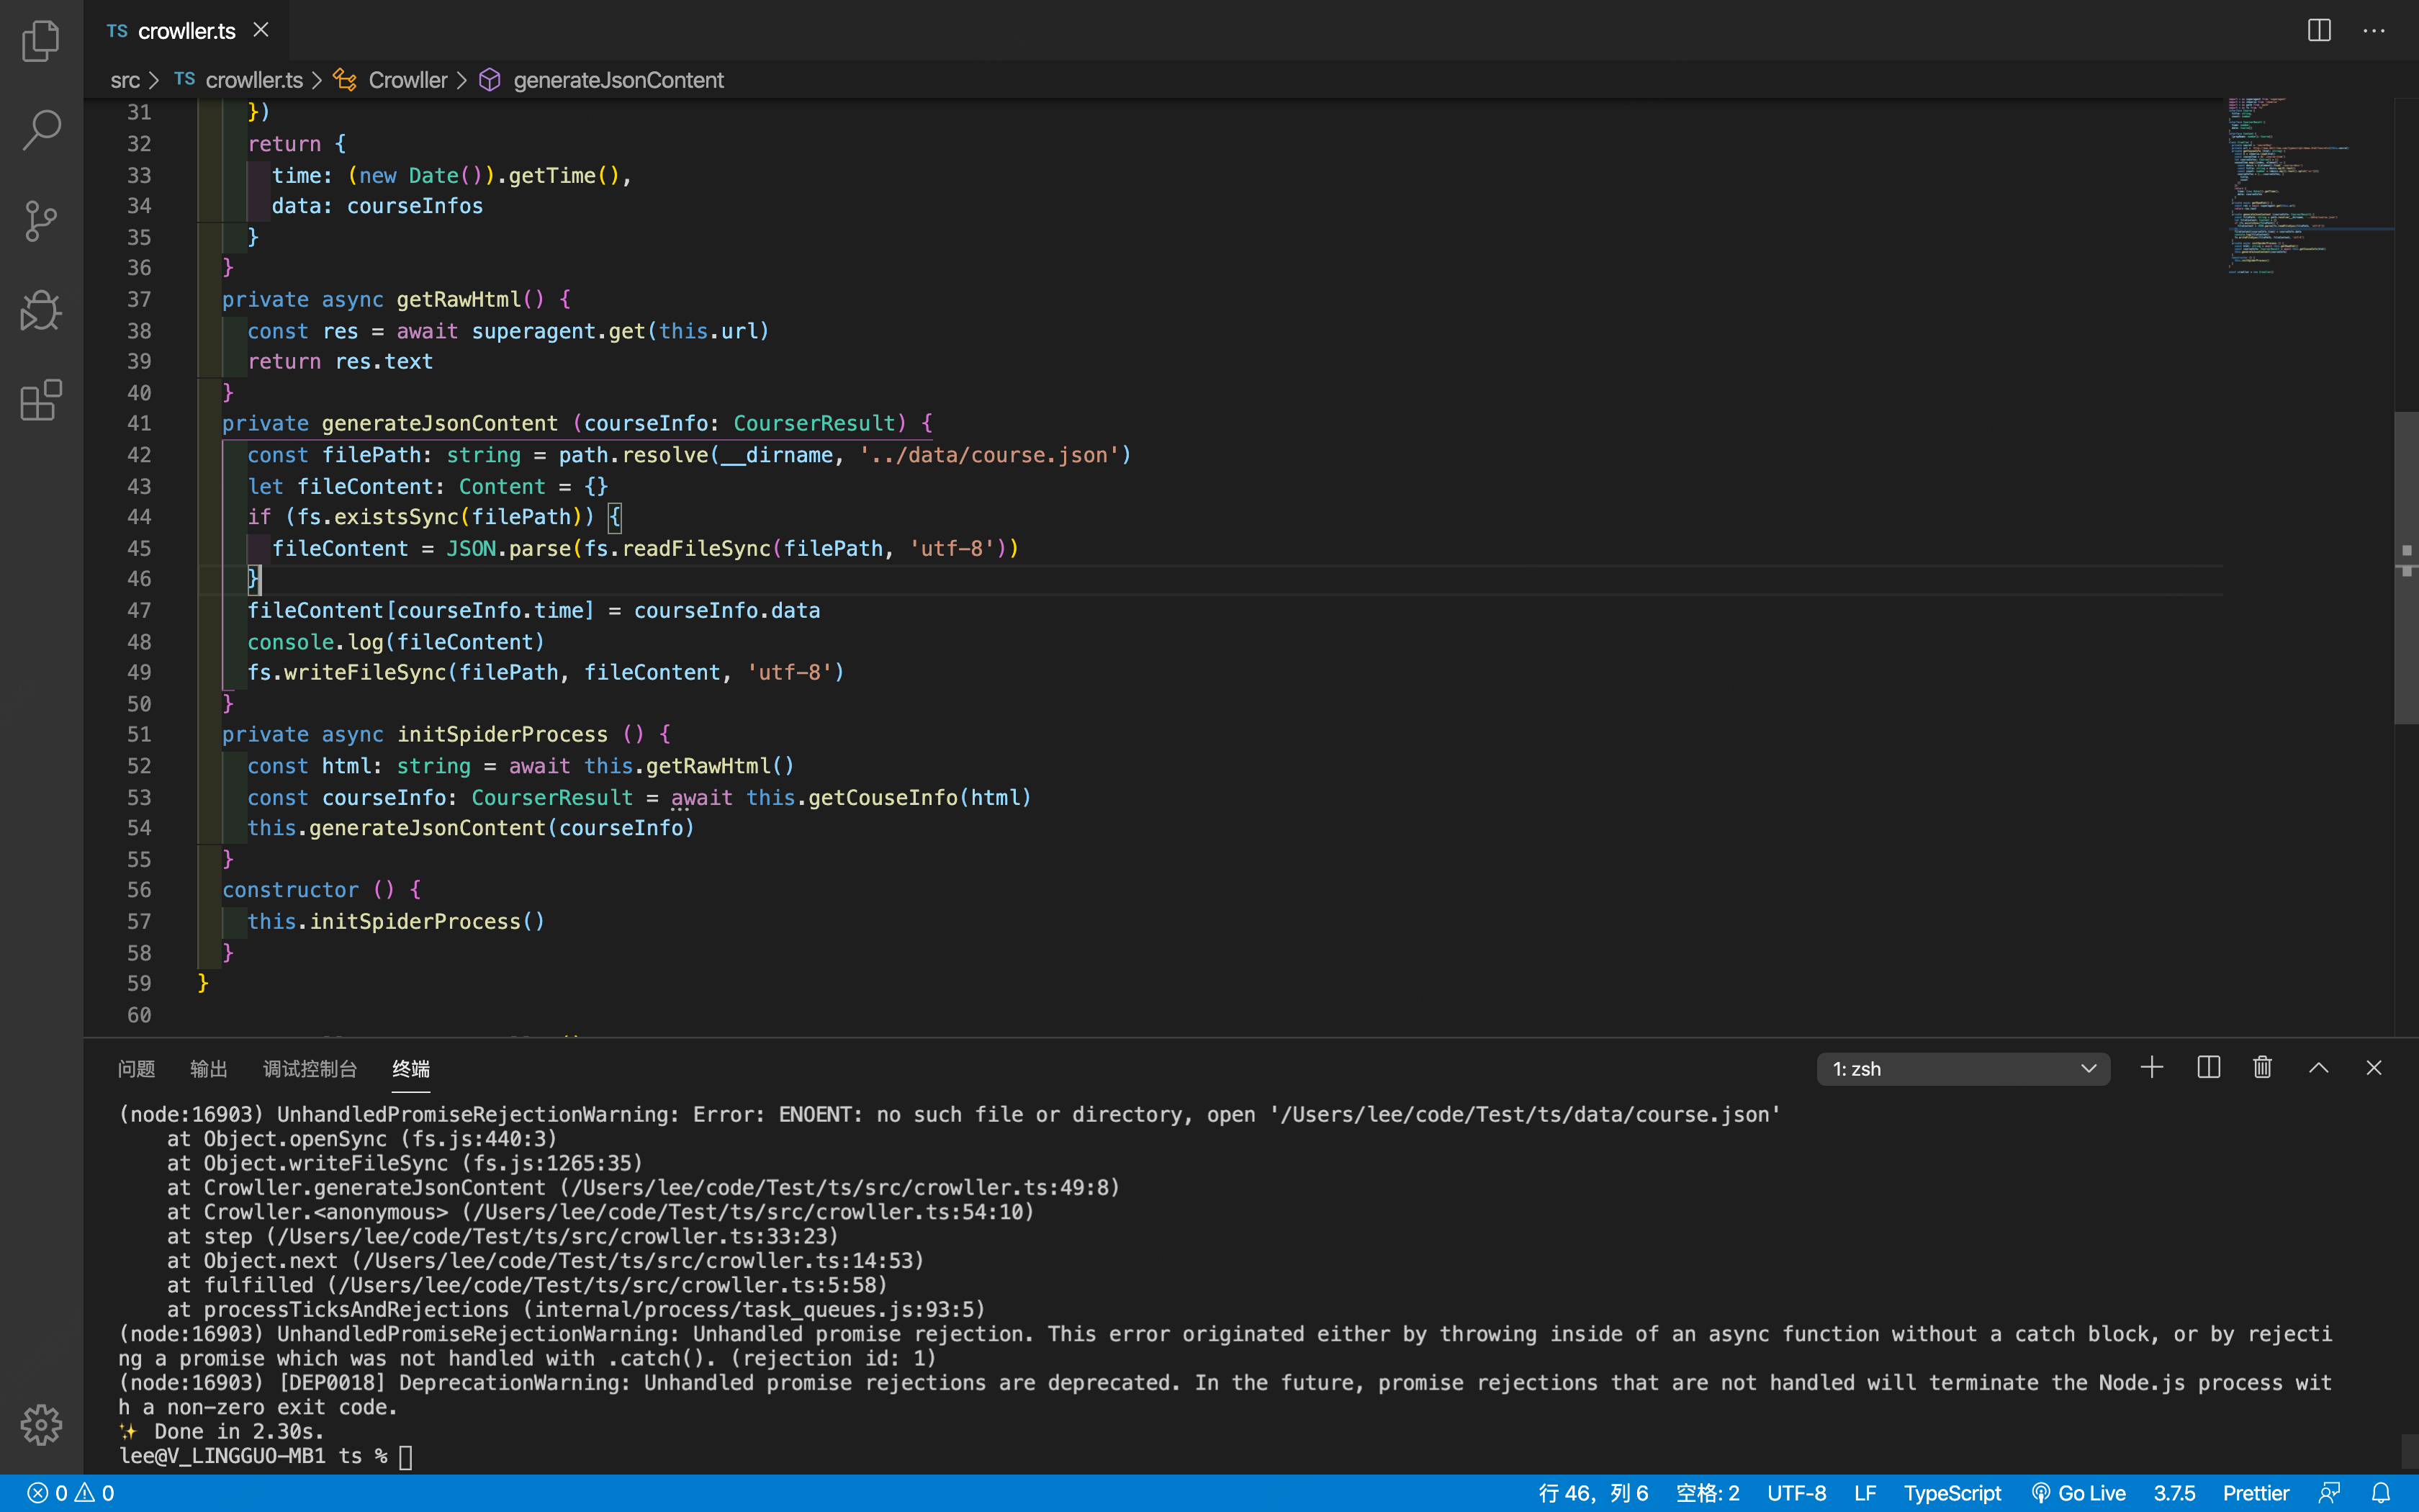Viewport: 2419px width, 1512px height.
Task: Open the Source Control view
Action: click(41, 221)
